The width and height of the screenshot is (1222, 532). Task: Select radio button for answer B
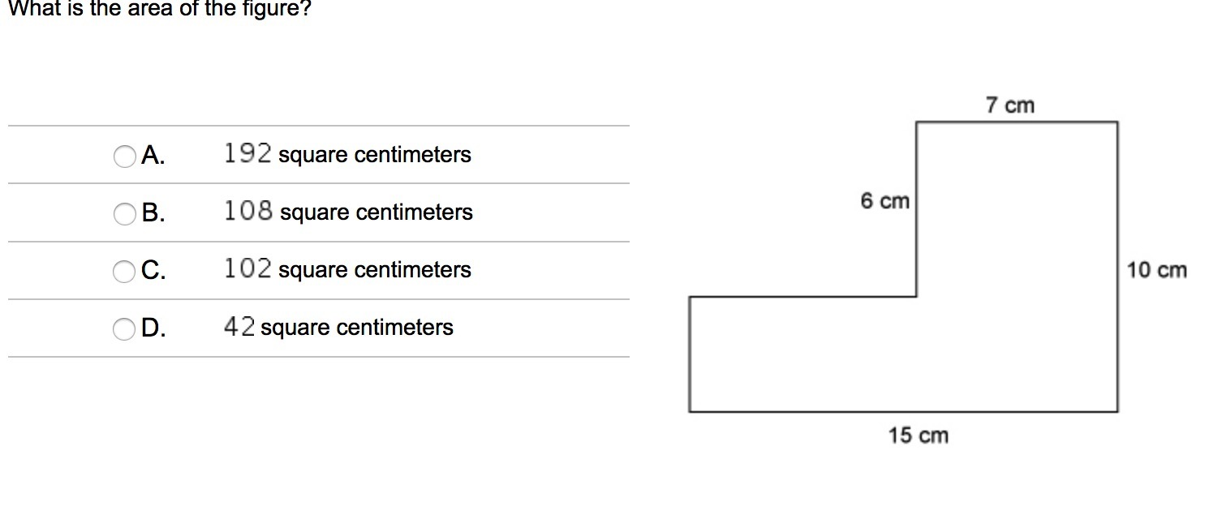pyautogui.click(x=125, y=213)
